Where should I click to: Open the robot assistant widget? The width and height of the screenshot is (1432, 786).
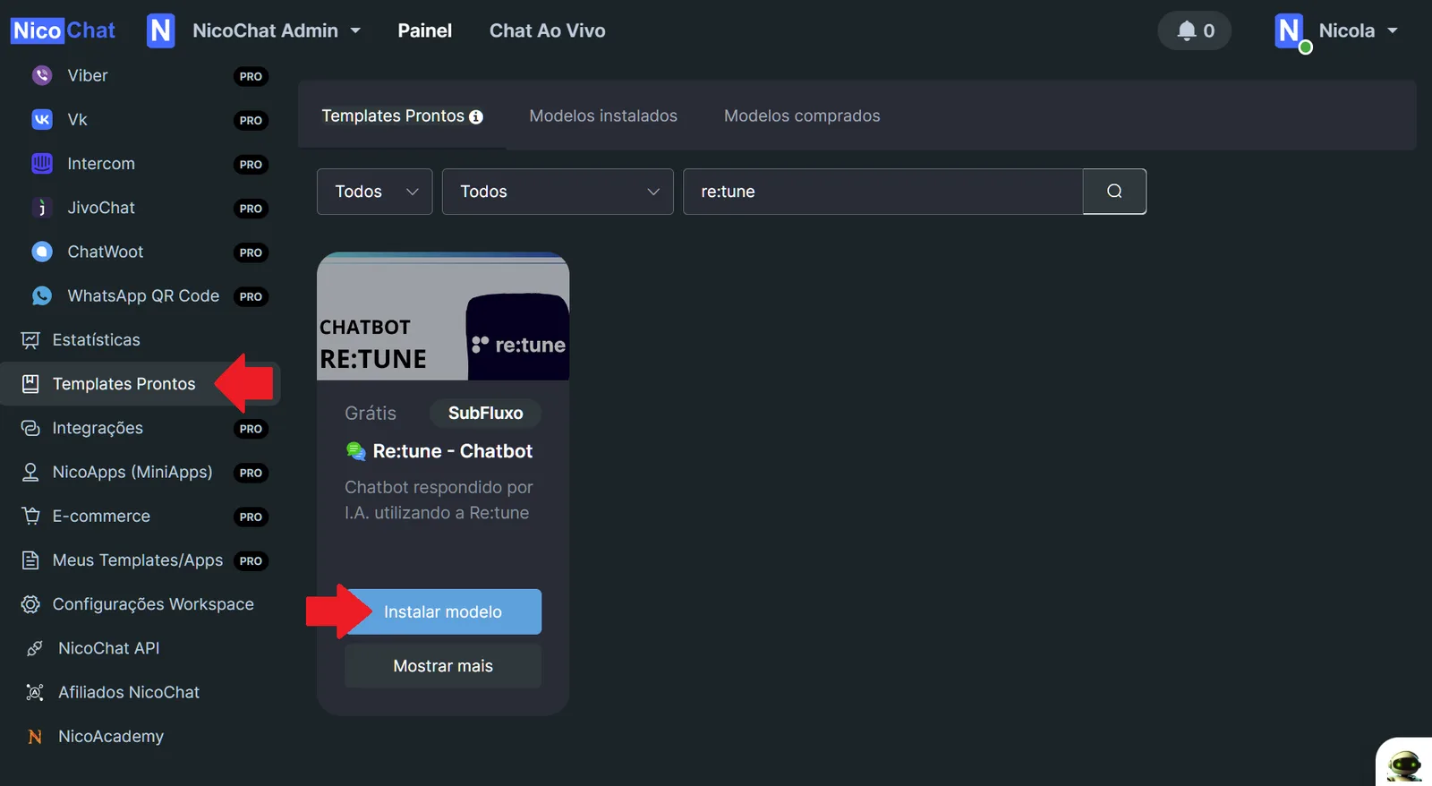point(1405,764)
